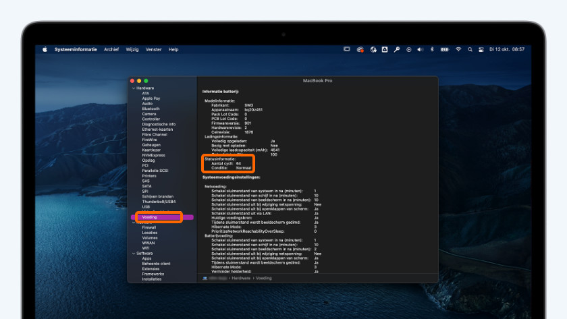Click the globe icon in menu bar
Image resolution: width=567 pixels, height=319 pixels.
[373, 49]
